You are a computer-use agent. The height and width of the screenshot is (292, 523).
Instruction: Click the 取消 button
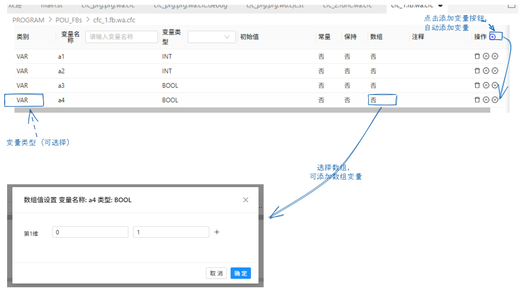216,274
